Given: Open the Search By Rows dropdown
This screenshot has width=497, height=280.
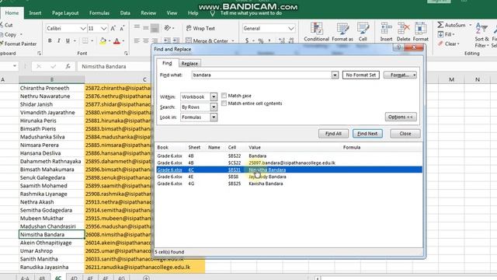Looking at the screenshot, I should tap(214, 107).
